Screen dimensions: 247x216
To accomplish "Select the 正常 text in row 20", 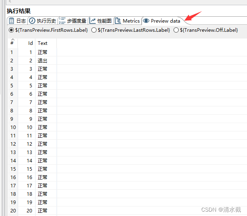I will 42,211.
